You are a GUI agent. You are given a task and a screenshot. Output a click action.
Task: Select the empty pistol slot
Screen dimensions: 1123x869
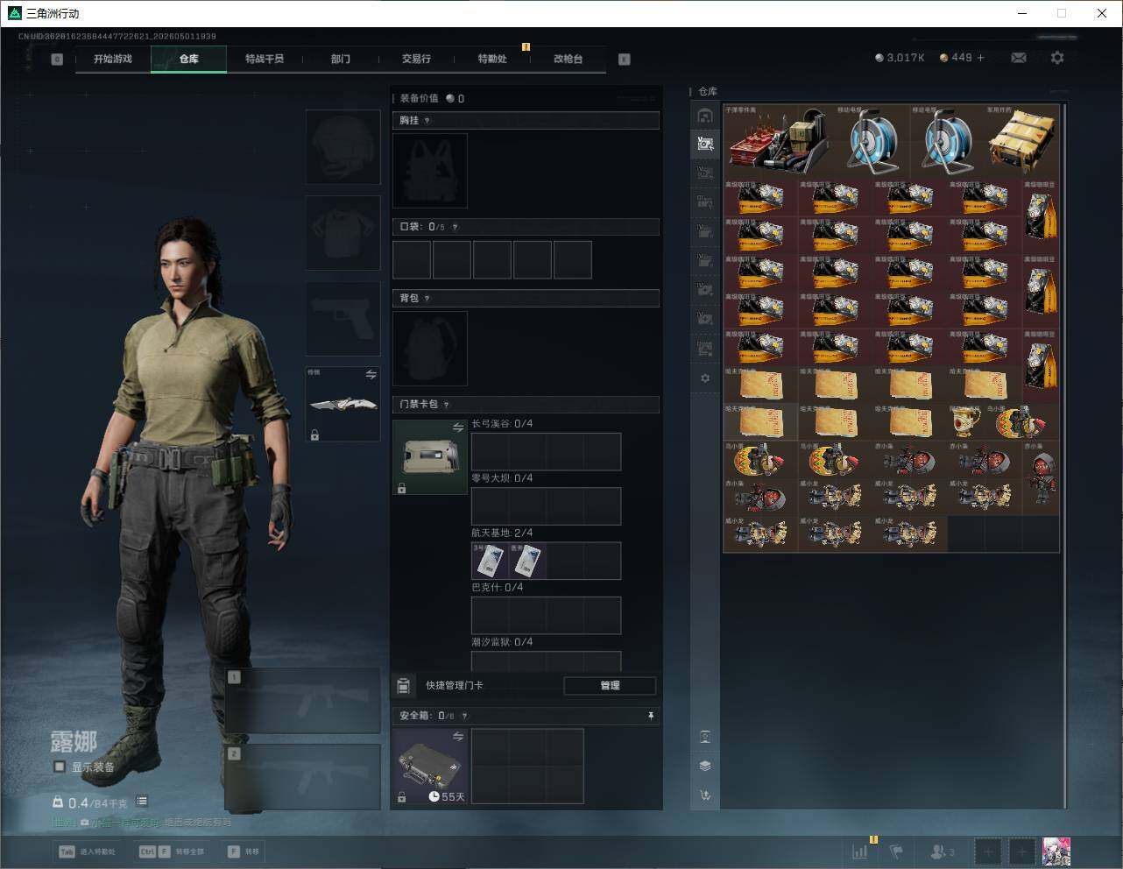point(343,318)
